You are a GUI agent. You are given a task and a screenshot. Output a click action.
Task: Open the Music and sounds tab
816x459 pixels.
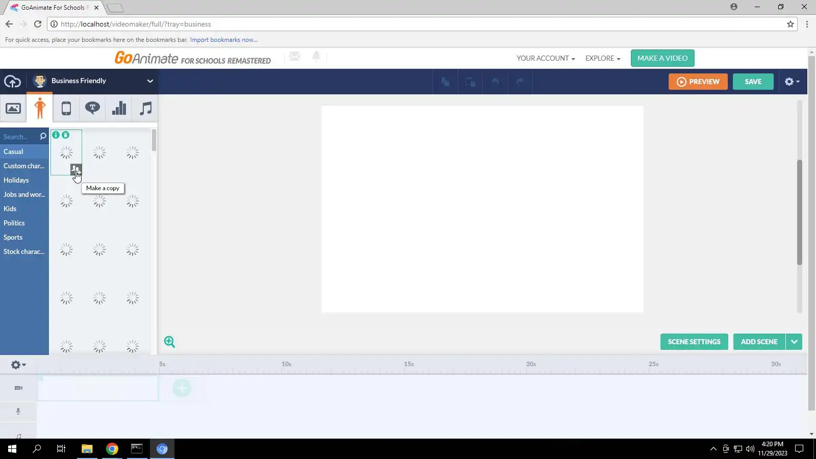pos(145,108)
